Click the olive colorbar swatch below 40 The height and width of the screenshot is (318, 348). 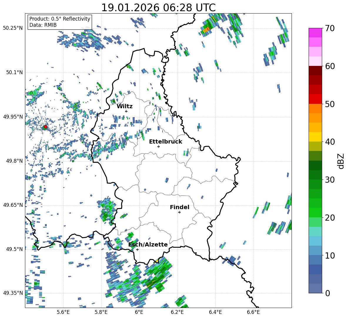315,146
